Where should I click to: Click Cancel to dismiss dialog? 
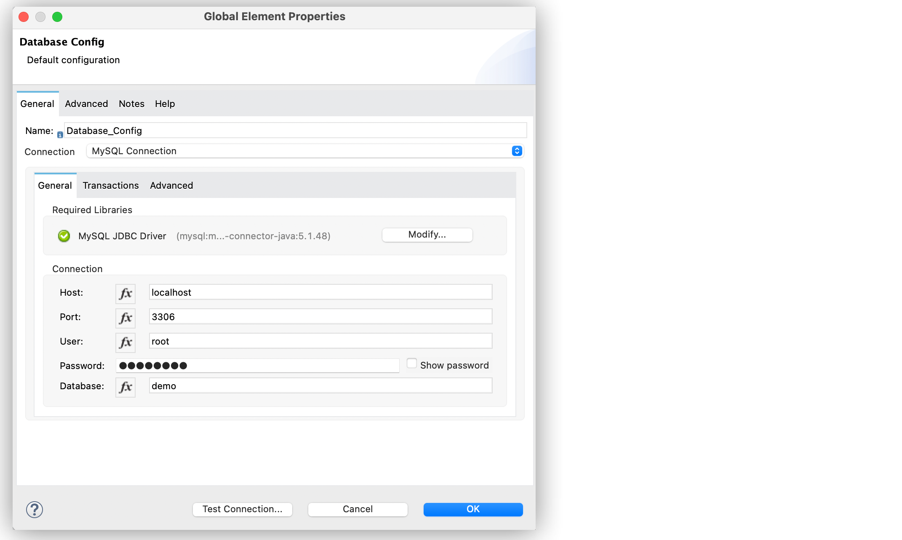[x=358, y=508]
